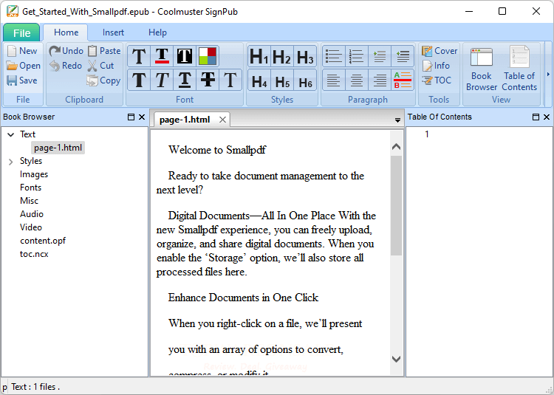Open the multicolor background color swatch
Viewport: 554px width, 395px height.
click(x=207, y=56)
